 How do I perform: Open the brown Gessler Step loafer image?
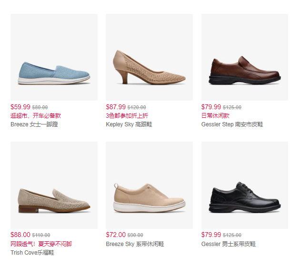245,57
